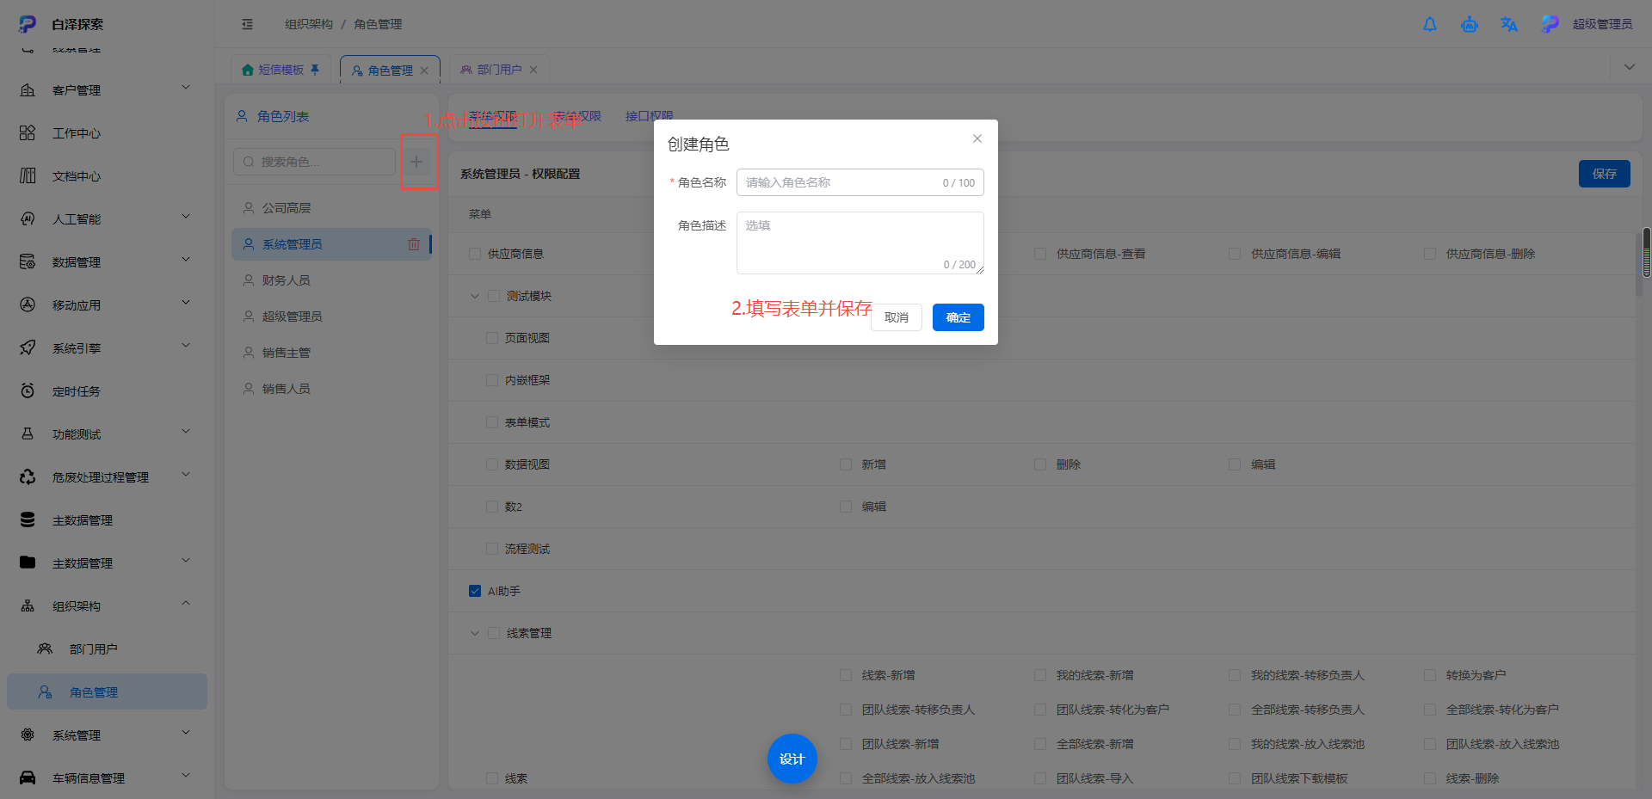The width and height of the screenshot is (1652, 799).
Task: Close the 创建角色 dialog with X
Action: click(977, 138)
